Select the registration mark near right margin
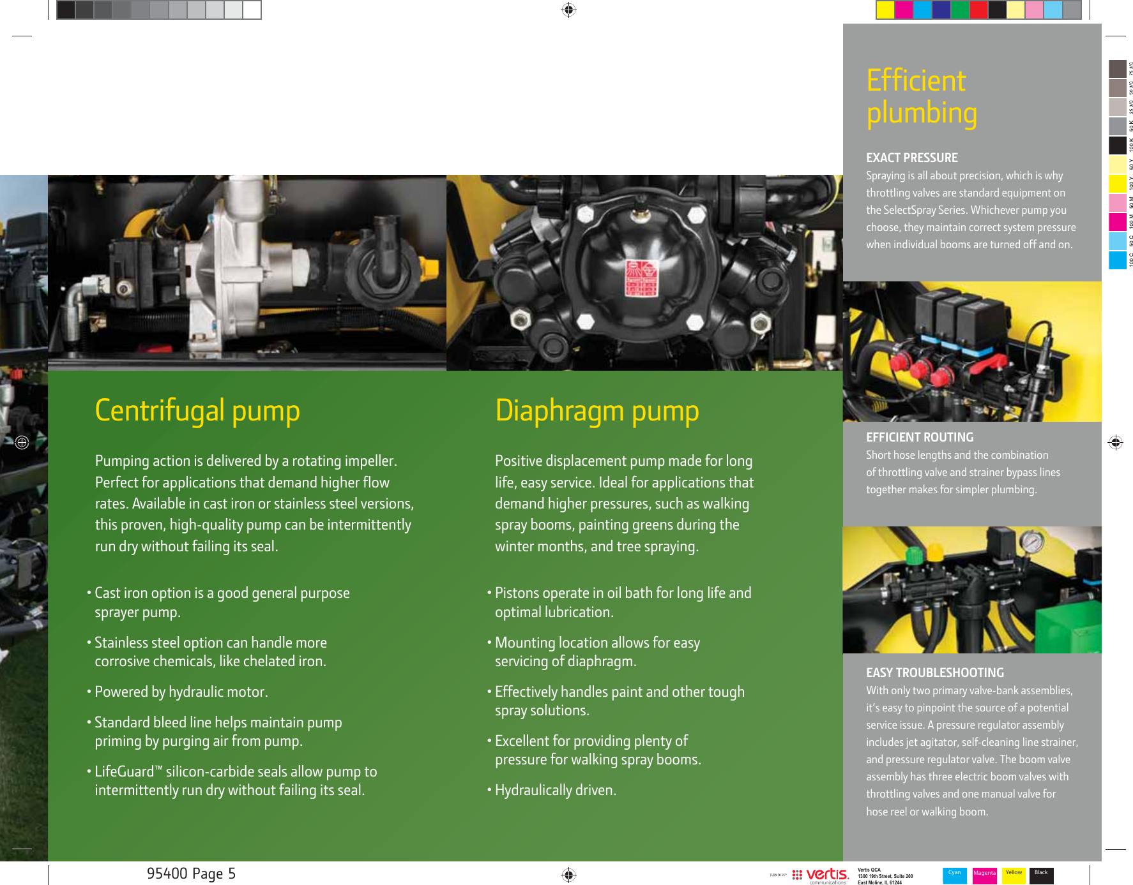Screen dimensions: 1133x885 1114,442
